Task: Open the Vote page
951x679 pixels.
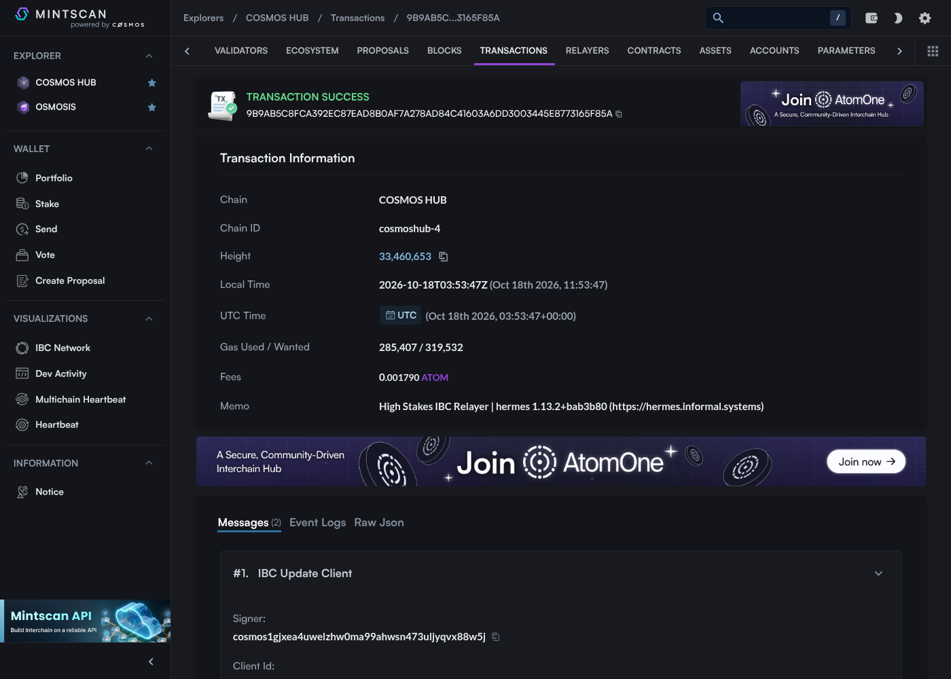Action: point(45,255)
